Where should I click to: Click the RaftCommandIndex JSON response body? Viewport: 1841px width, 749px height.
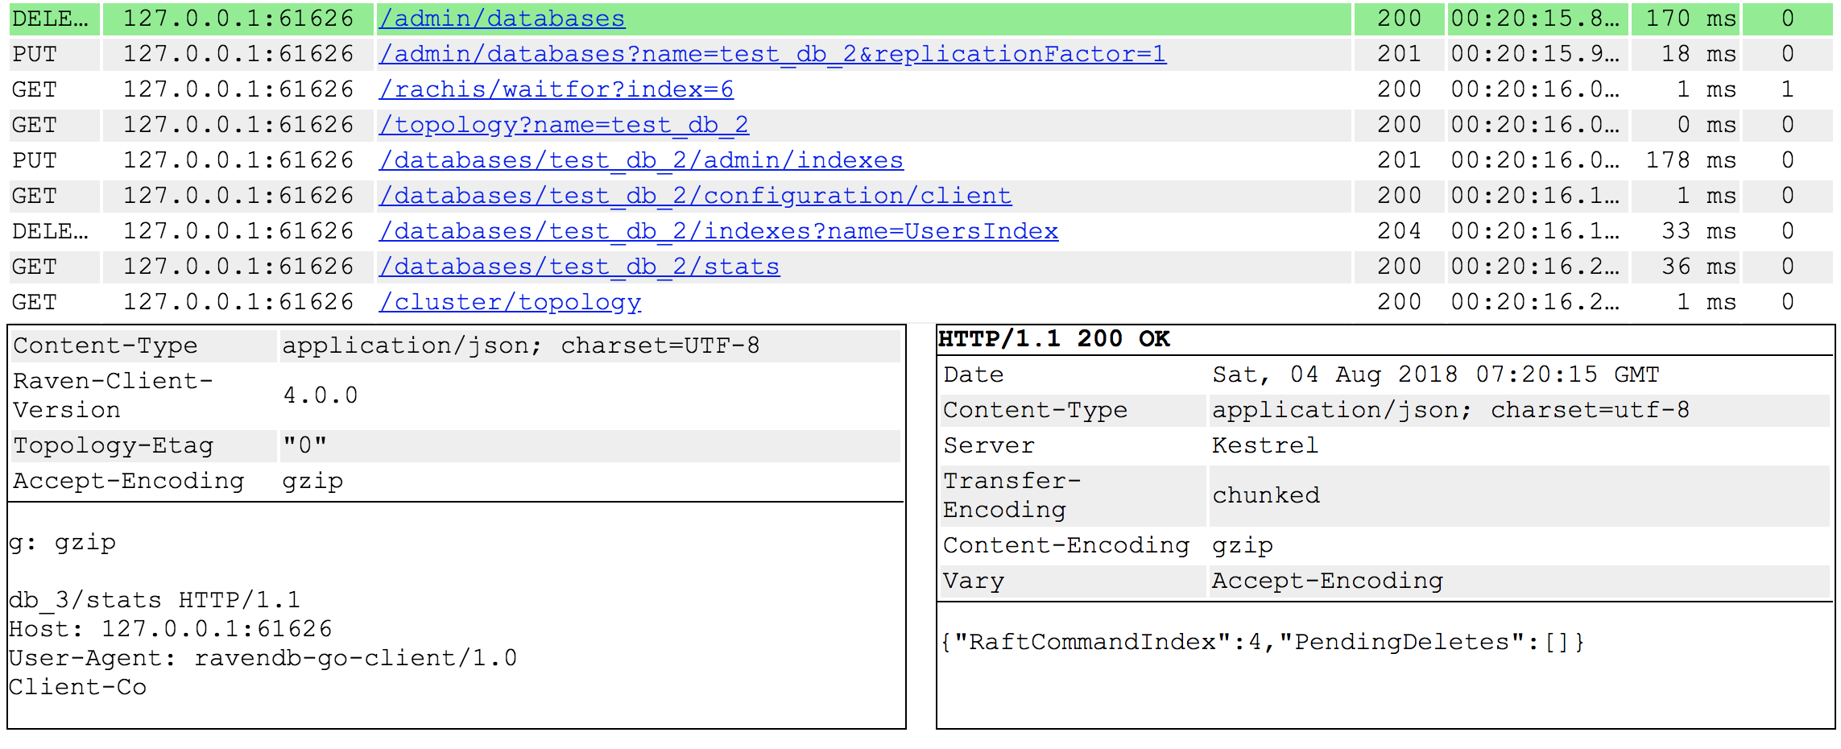point(1263,642)
